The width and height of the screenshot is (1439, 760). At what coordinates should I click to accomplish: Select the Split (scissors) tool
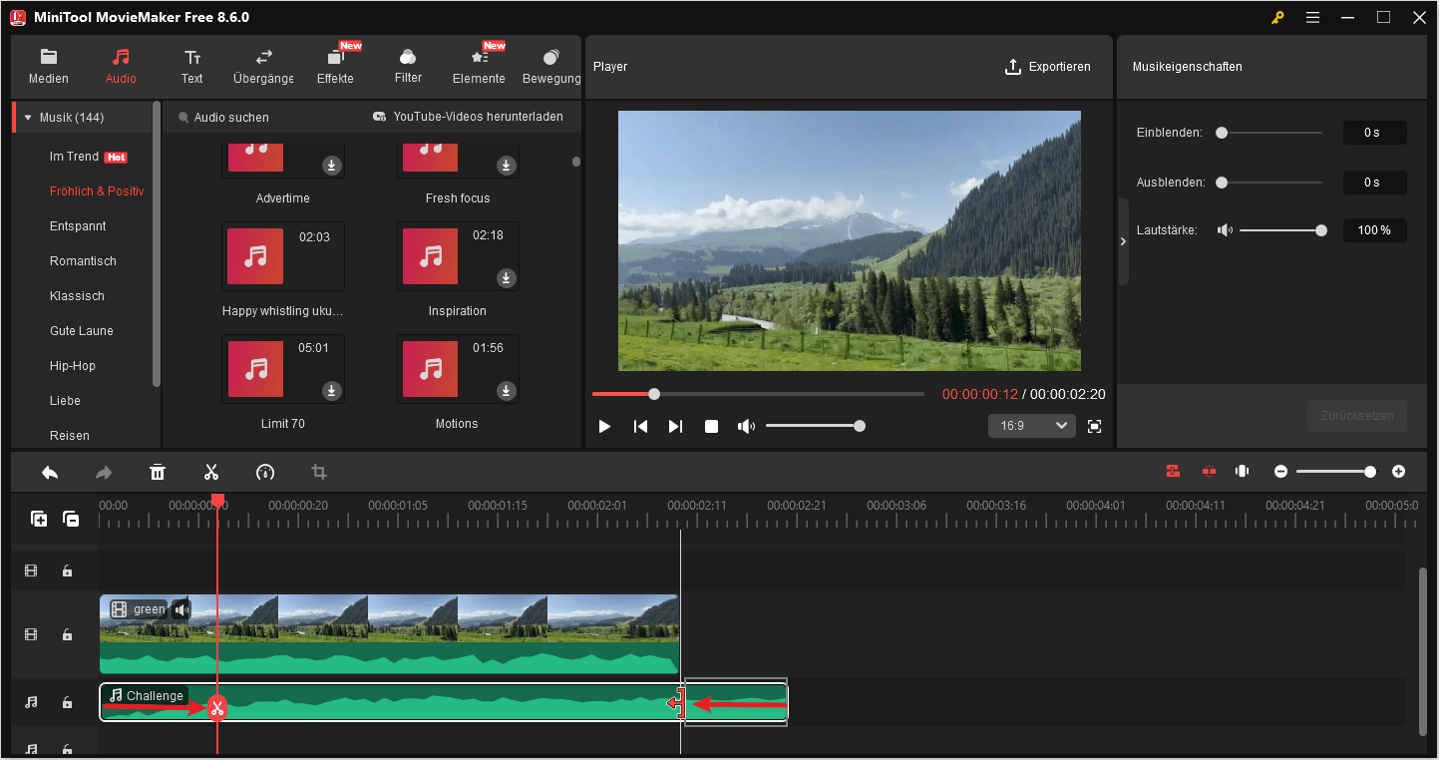tap(211, 471)
